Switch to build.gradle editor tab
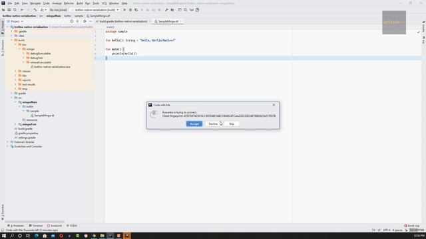426x239 pixels. coord(122,21)
